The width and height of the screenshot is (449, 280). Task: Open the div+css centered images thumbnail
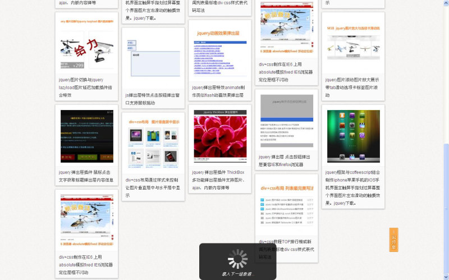tap(153, 144)
